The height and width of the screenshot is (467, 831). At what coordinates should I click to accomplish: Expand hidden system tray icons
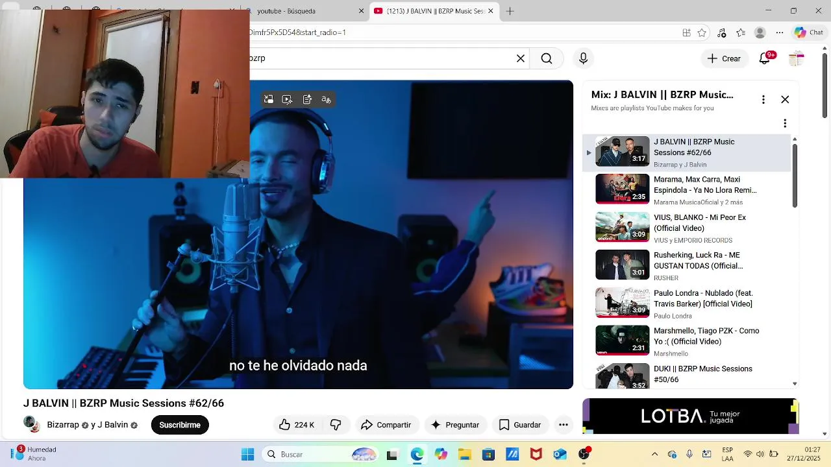tap(654, 455)
